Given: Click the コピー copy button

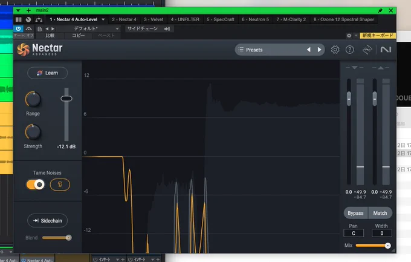Looking at the screenshot, I should point(79,36).
